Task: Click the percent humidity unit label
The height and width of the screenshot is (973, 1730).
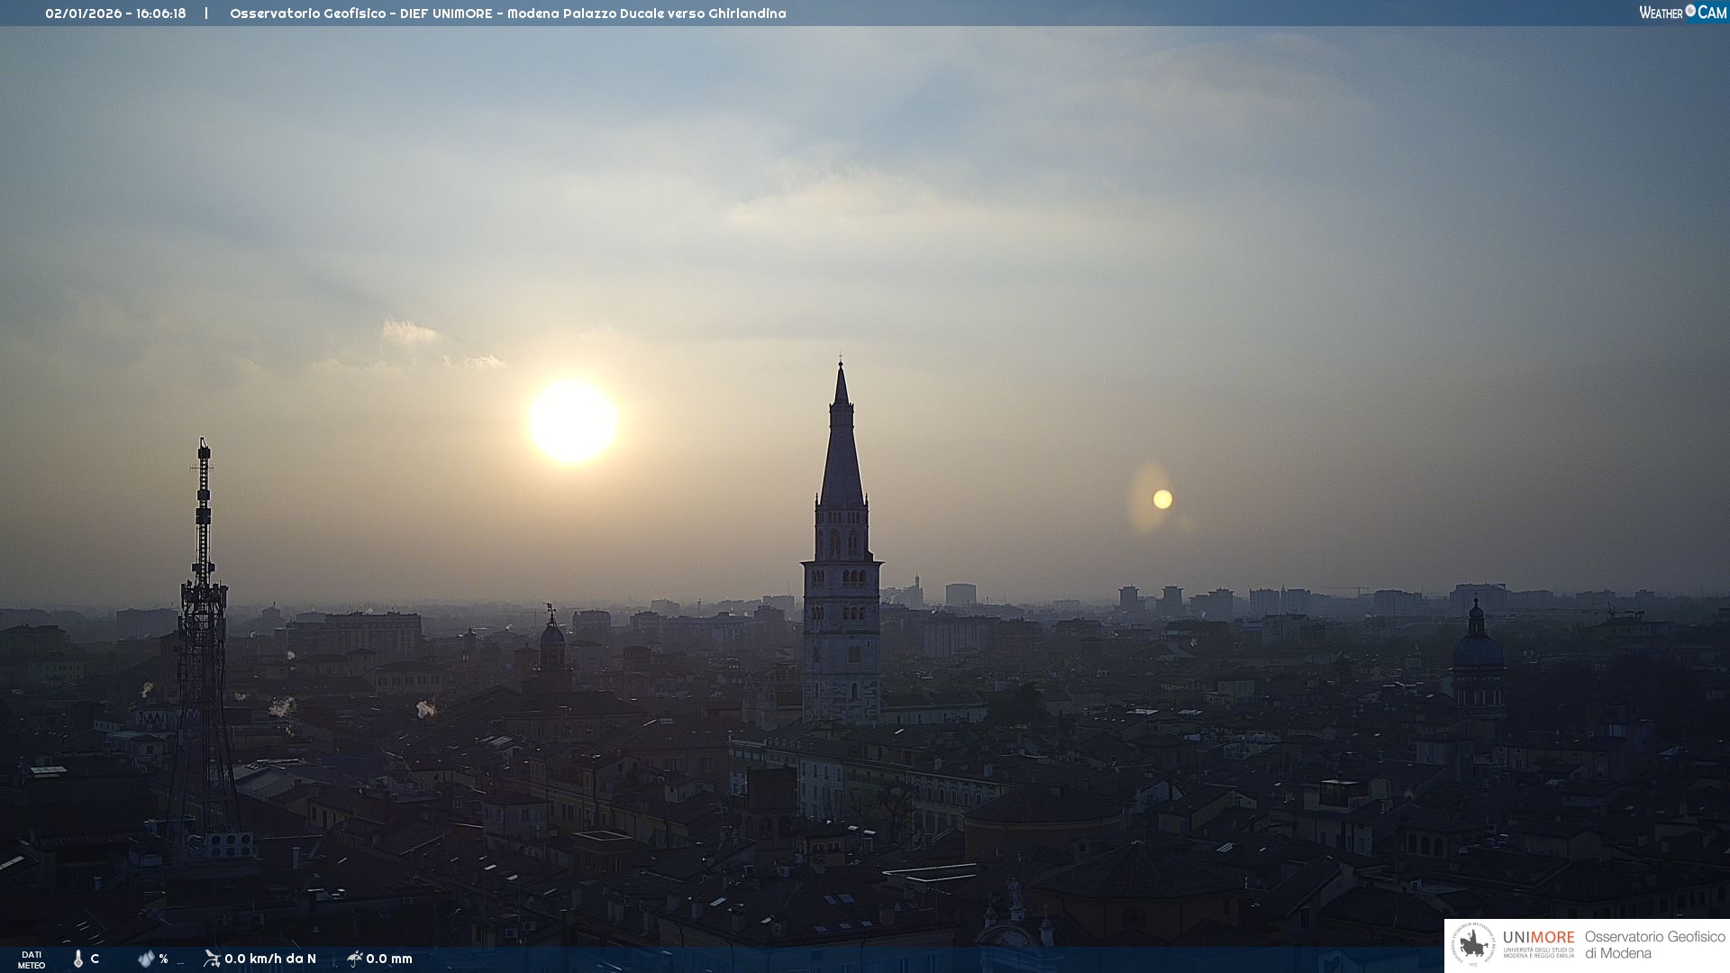Action: click(163, 959)
